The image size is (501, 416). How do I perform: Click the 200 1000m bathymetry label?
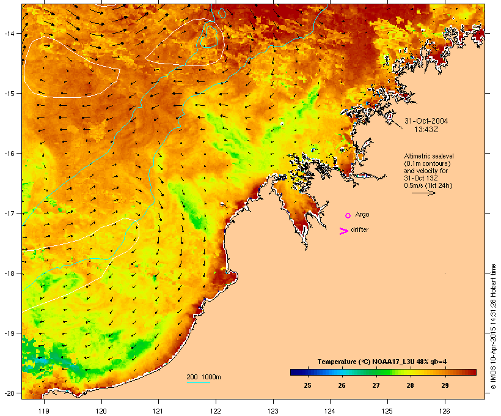click(203, 377)
